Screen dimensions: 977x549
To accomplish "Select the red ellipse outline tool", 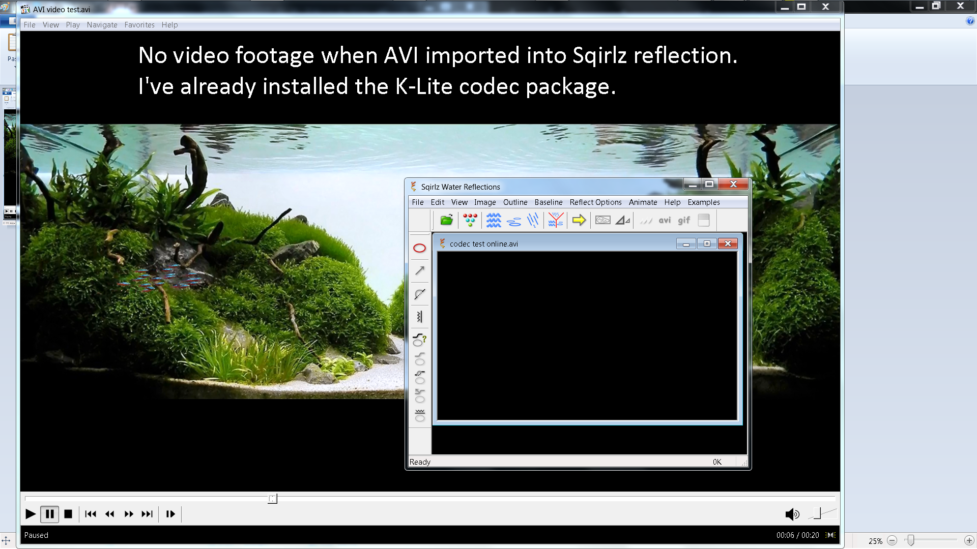I will (x=419, y=248).
